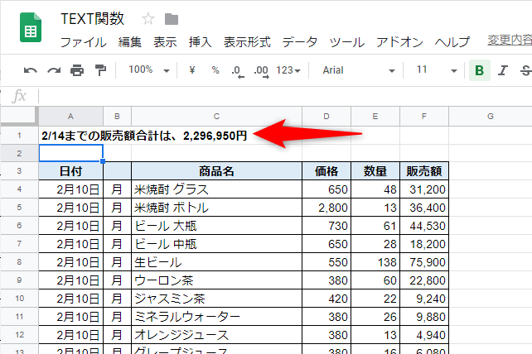Select all cells with corner box
Viewport: 532px width, 354px height.
tap(19, 116)
